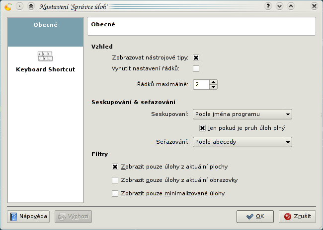Click the Výchozí button
This screenshot has width=323, height=230.
pos(74,217)
